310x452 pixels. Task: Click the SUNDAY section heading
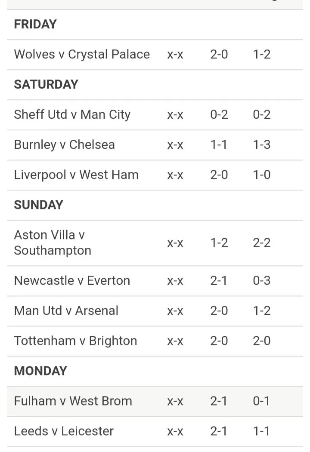click(x=38, y=205)
